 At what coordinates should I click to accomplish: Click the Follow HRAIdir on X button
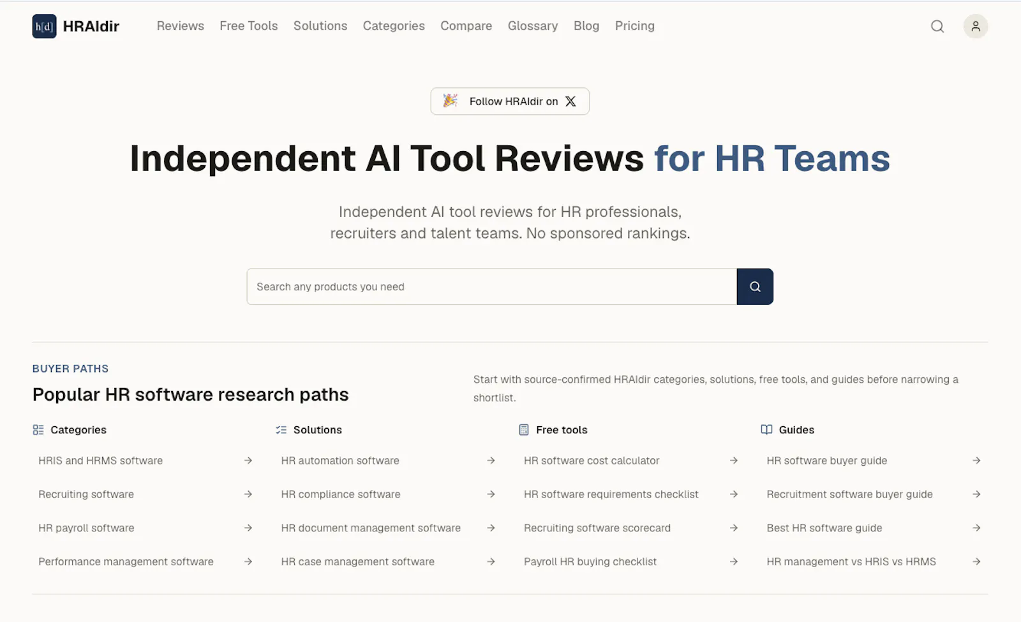point(510,101)
